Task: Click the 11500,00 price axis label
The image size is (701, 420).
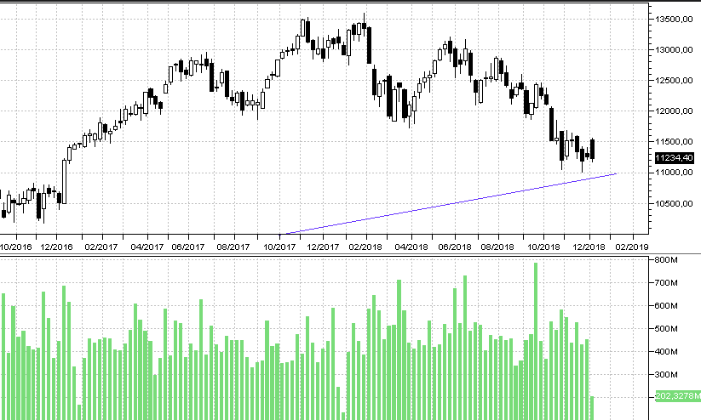Action: click(x=674, y=142)
